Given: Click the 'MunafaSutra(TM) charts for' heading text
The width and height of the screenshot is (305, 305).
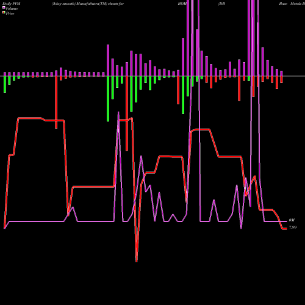Looking at the screenshot, I should [x=100, y=4].
